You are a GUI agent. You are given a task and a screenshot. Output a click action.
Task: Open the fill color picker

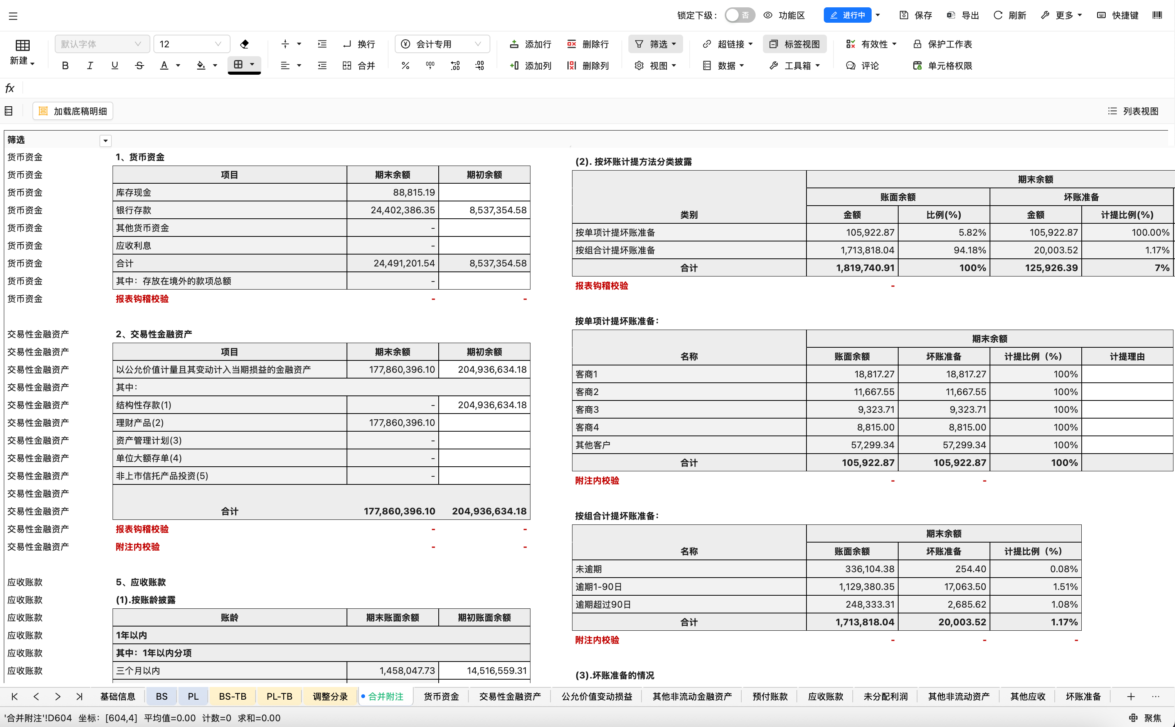tap(202, 65)
